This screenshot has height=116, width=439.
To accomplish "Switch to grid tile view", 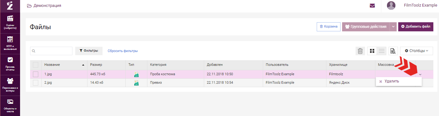I will point(372,51).
